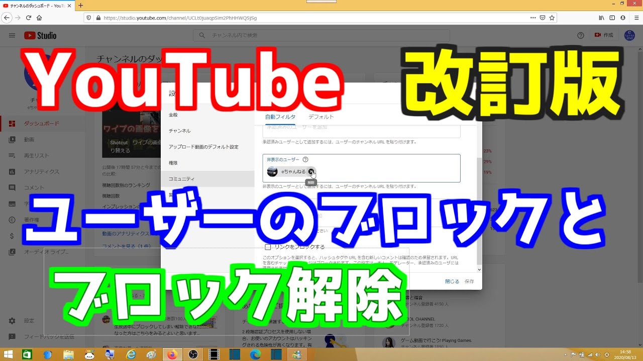Open Firefox from the taskbar

[172, 354]
